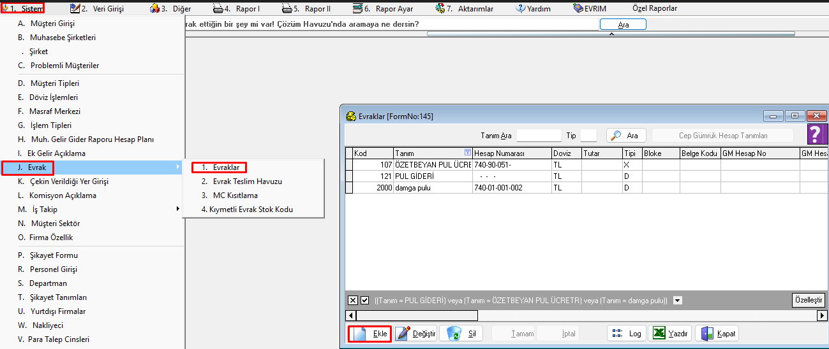Sort by the Doviz column header
829x349 pixels.
pyautogui.click(x=567, y=153)
